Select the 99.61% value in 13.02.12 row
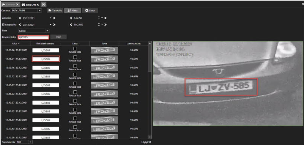This screenshot has width=304, height=145. (134, 76)
